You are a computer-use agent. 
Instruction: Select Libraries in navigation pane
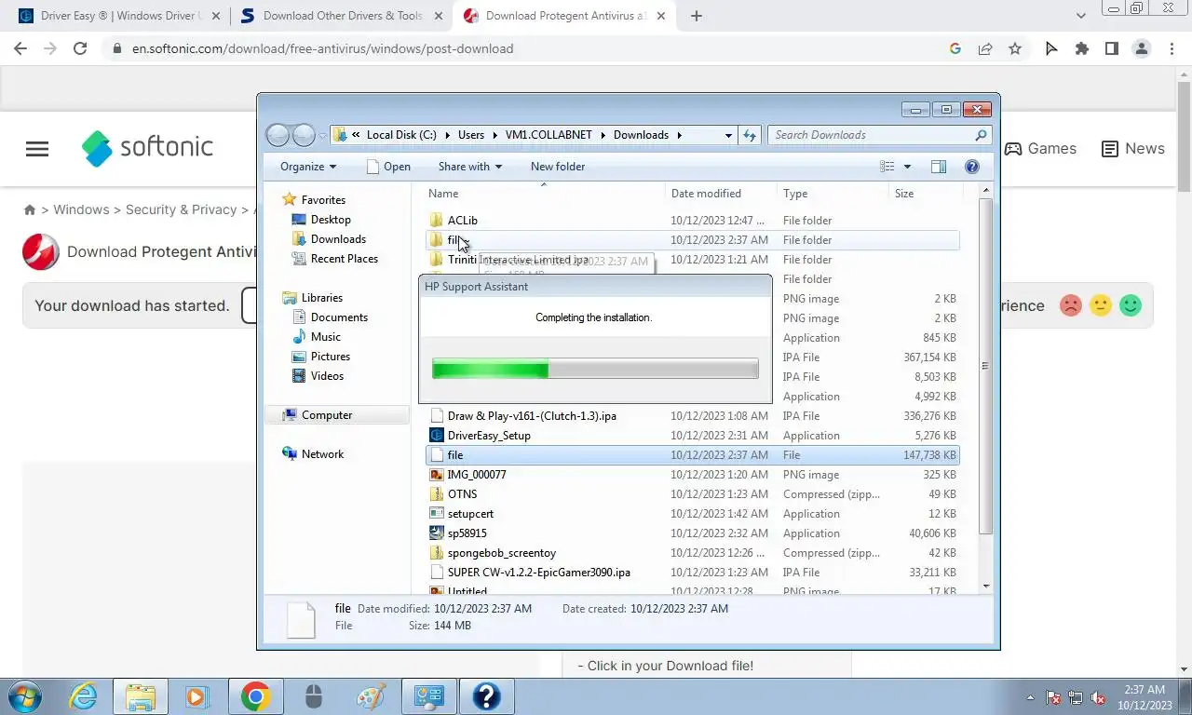coord(322,298)
